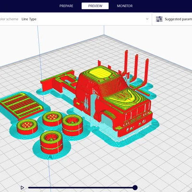Select the PREVIEW stage tab
Image resolution: width=192 pixels, height=192 pixels.
(x=95, y=6)
